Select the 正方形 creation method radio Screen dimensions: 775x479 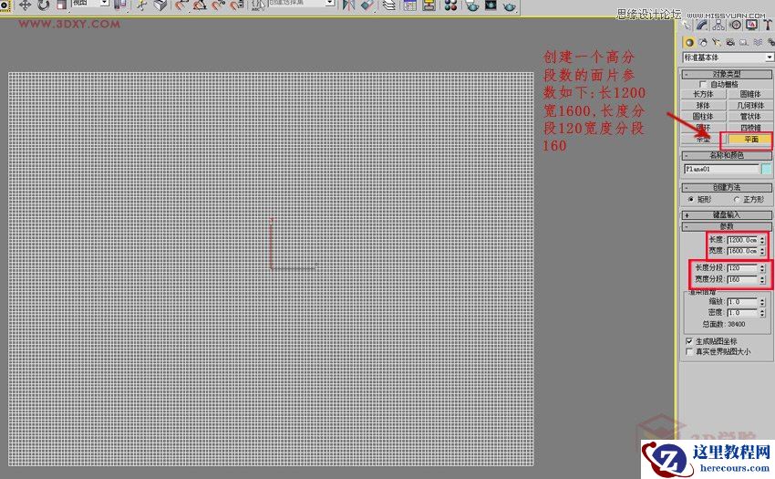point(737,200)
